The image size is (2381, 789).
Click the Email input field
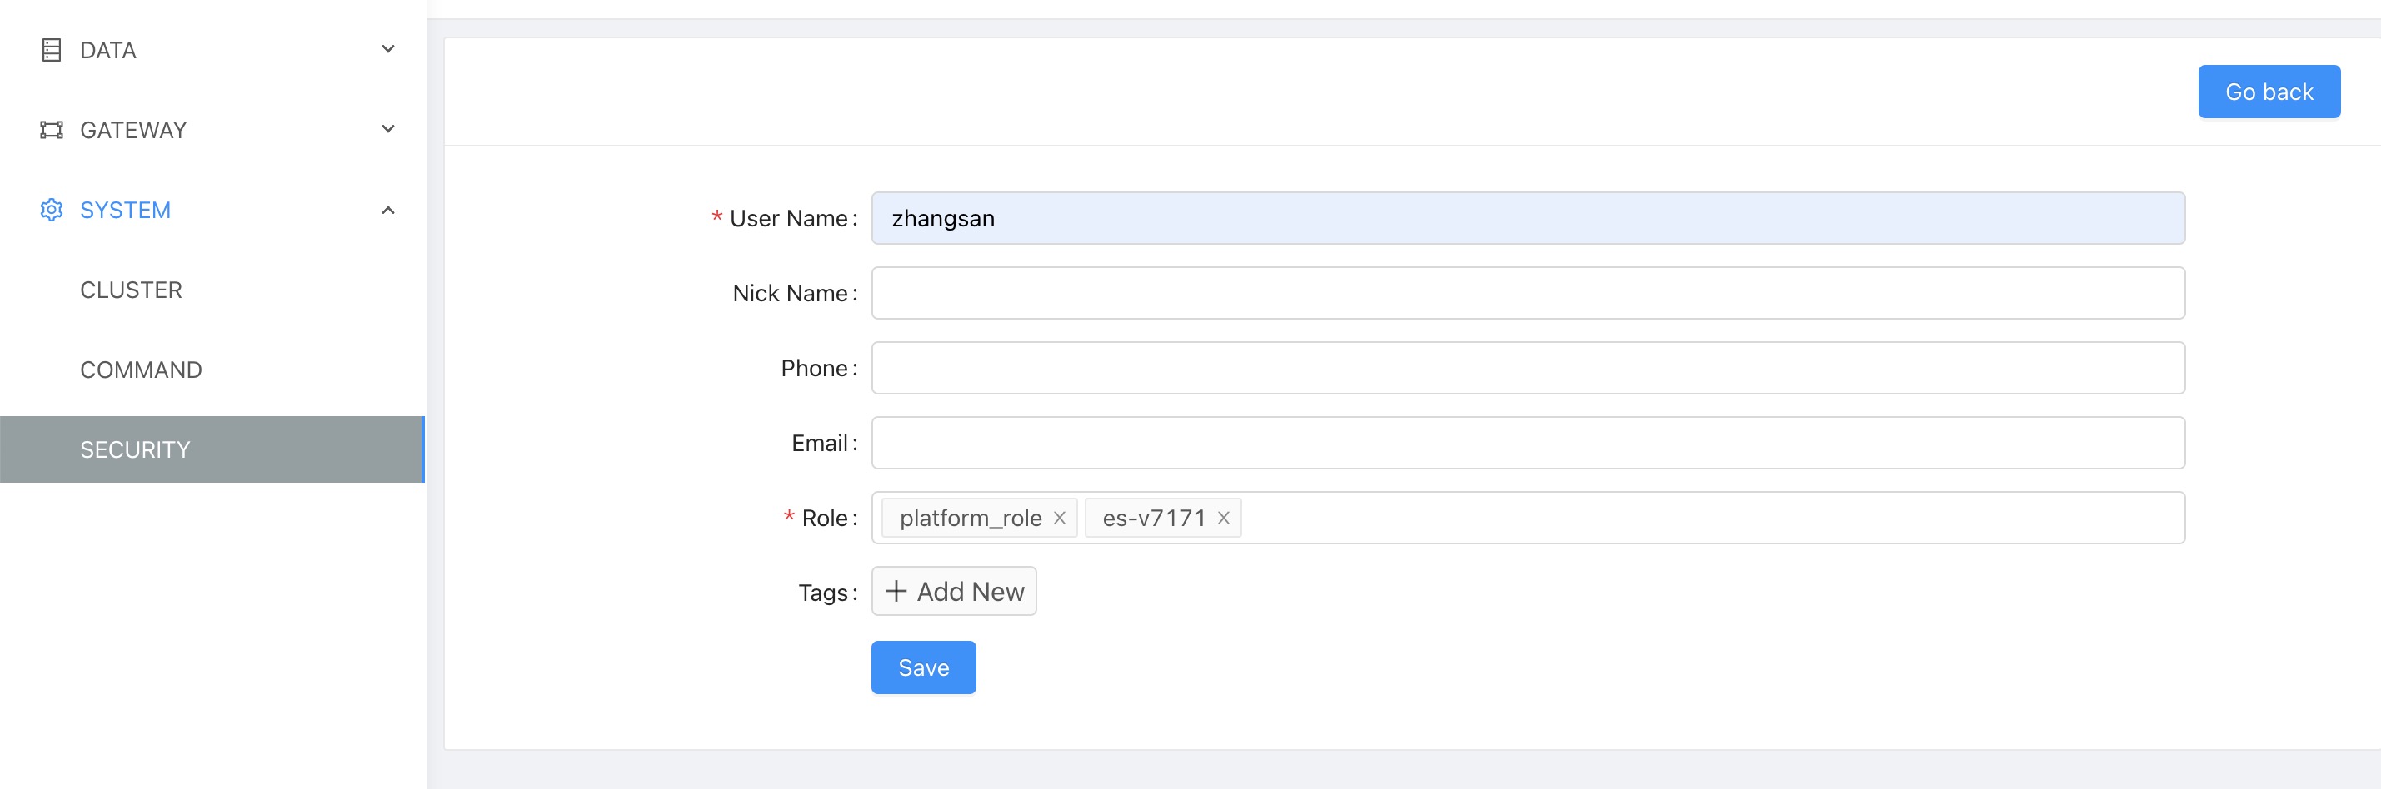(x=1525, y=443)
